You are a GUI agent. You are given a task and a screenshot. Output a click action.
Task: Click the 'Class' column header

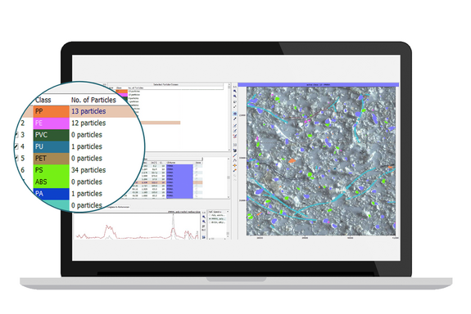(43, 100)
